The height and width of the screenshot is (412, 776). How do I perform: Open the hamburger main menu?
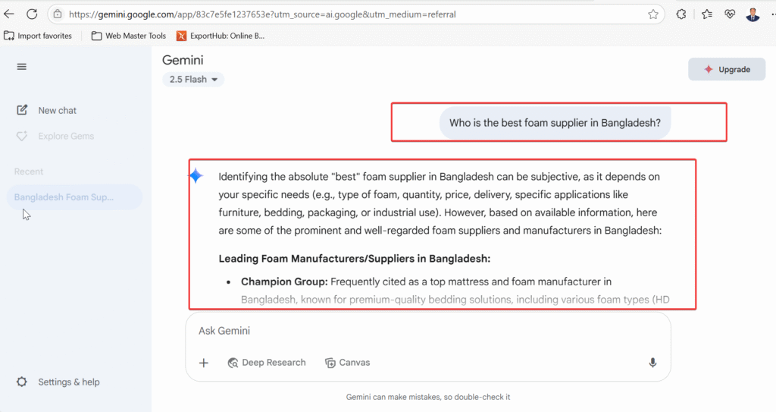tap(21, 67)
